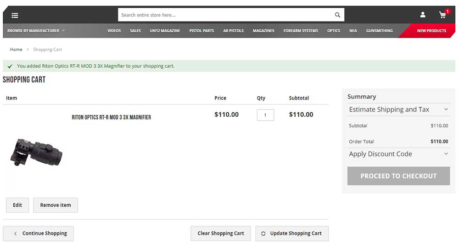Click back chevron on Continue Shopping

click(x=16, y=234)
